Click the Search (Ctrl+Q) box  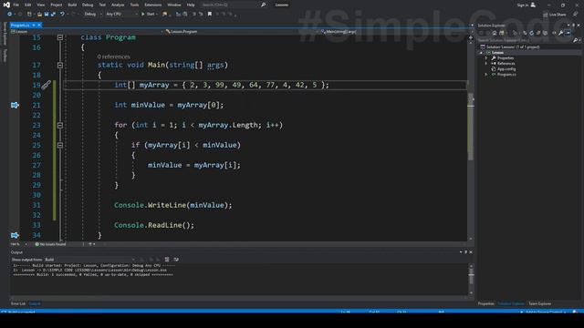click(234, 5)
